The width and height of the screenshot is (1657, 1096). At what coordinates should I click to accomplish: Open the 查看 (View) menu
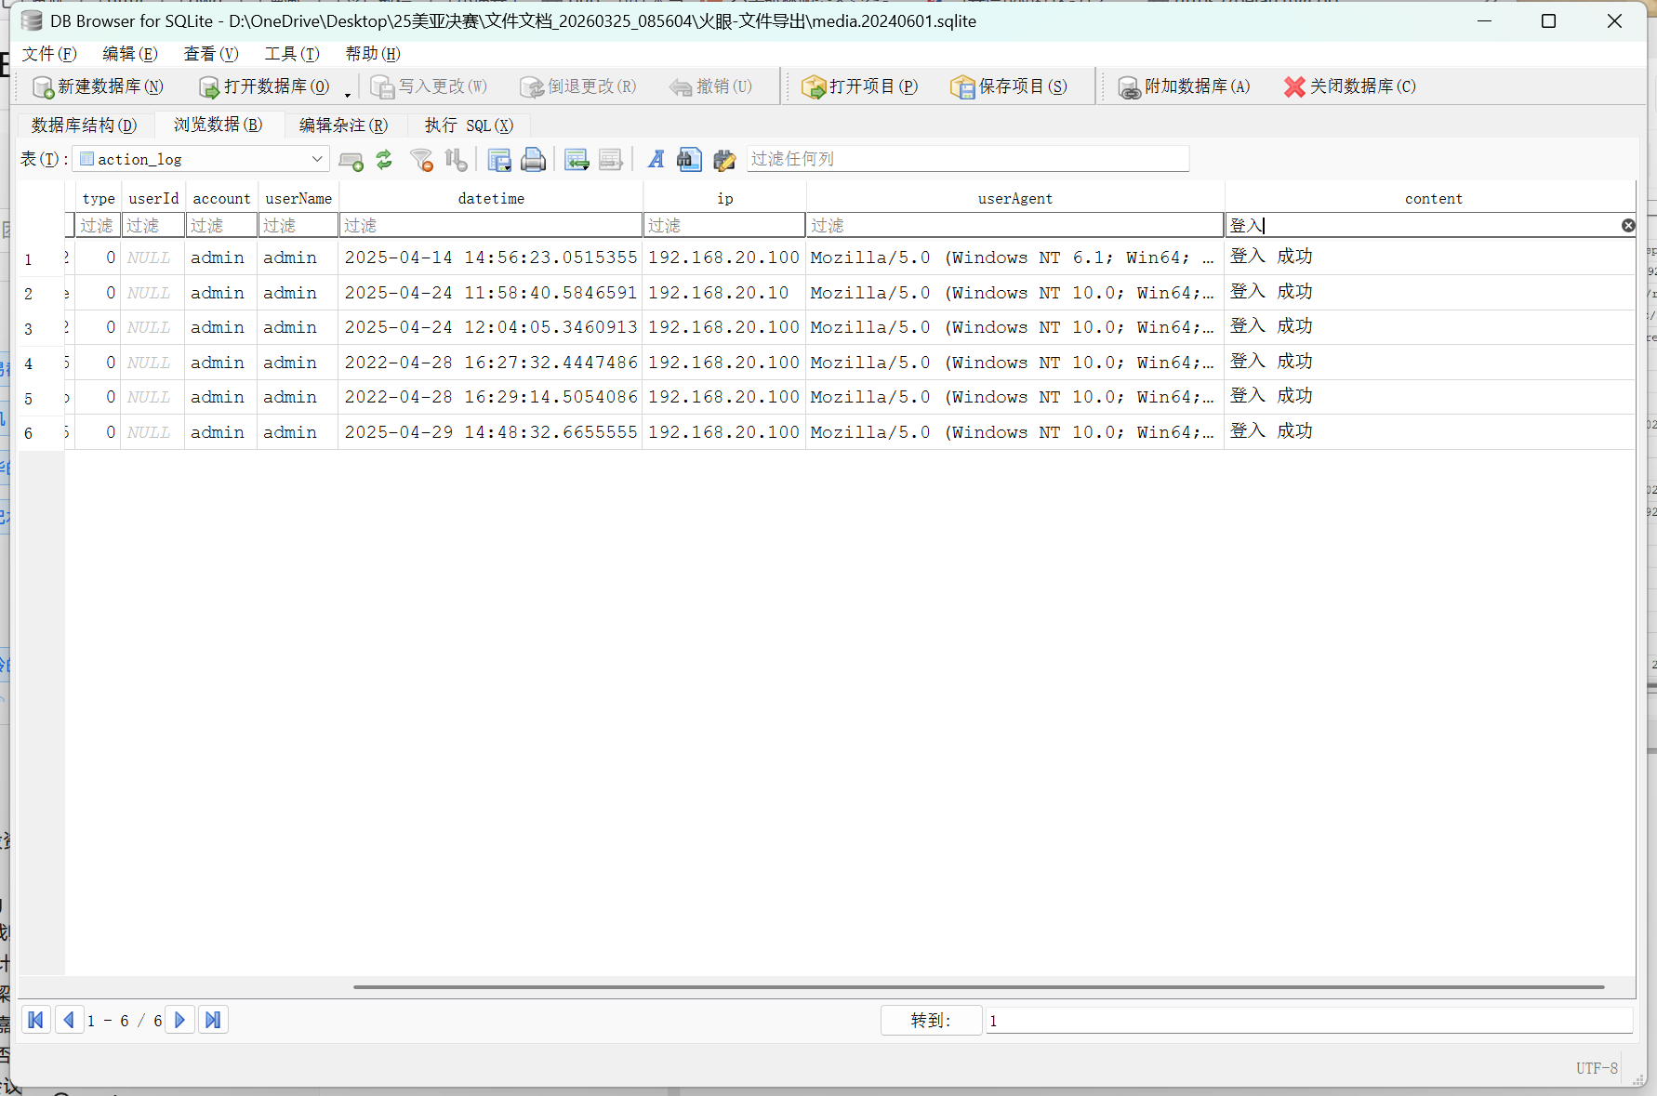[x=211, y=54]
